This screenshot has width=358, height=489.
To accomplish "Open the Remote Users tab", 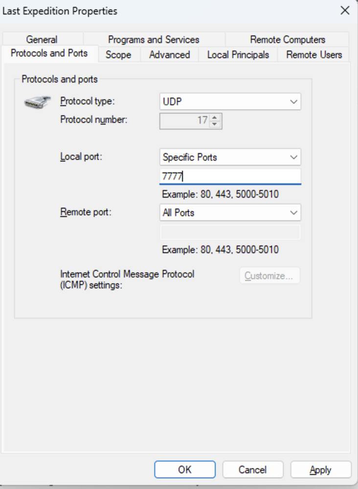I will pos(314,55).
